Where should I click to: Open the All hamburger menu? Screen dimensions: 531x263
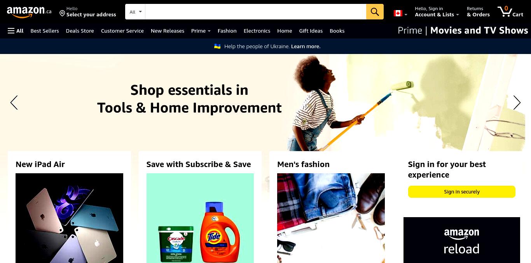[16, 31]
